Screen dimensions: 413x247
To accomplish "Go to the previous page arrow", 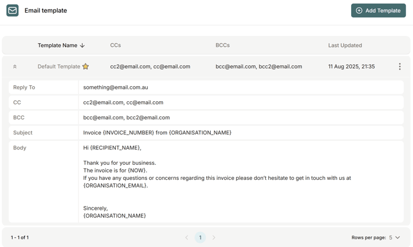I will [187, 237].
